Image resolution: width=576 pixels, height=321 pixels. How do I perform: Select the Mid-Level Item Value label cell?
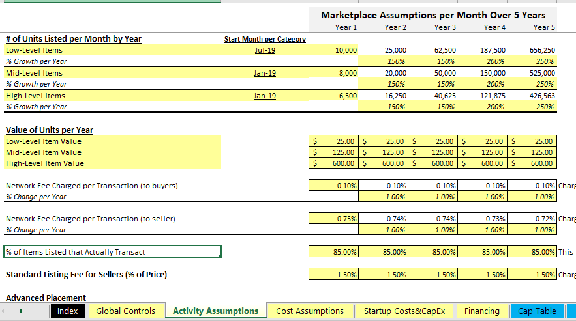112,152
